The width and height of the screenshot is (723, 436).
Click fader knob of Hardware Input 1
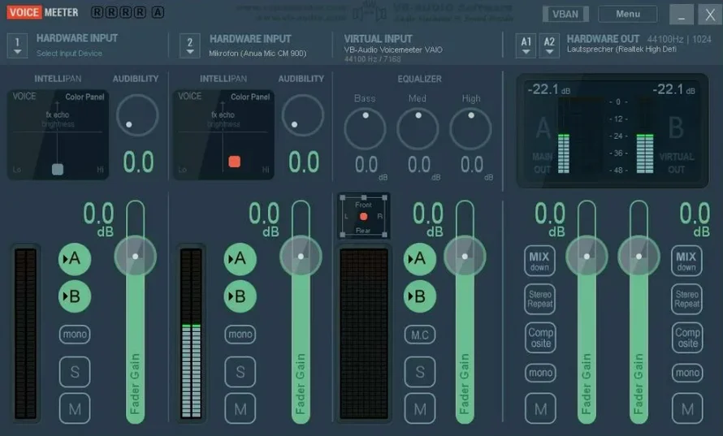pos(135,257)
